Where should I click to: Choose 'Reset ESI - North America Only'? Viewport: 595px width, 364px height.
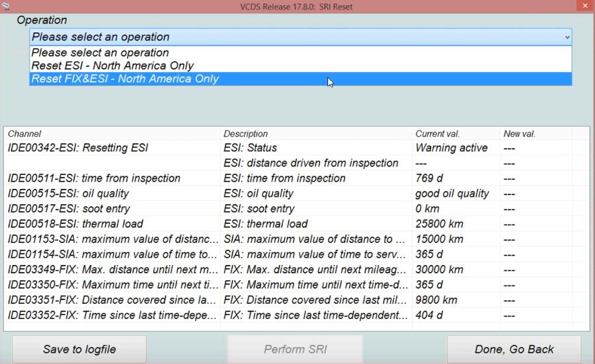tap(301, 65)
